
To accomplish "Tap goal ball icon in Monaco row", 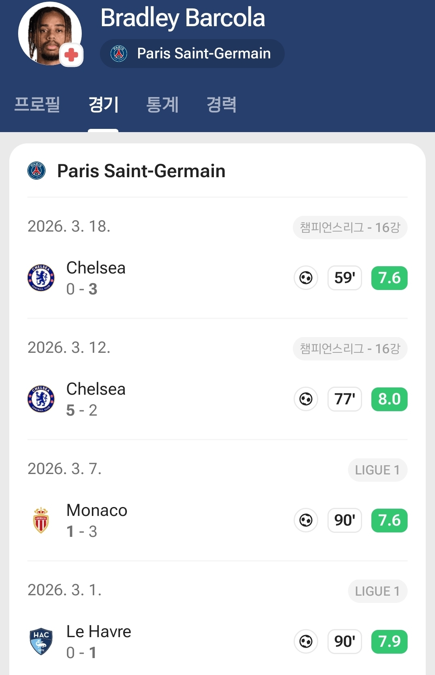I will pos(306,520).
